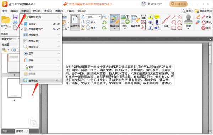Click the thumbnail panel gear options icon
The height and width of the screenshot is (135, 213).
click(4, 50)
